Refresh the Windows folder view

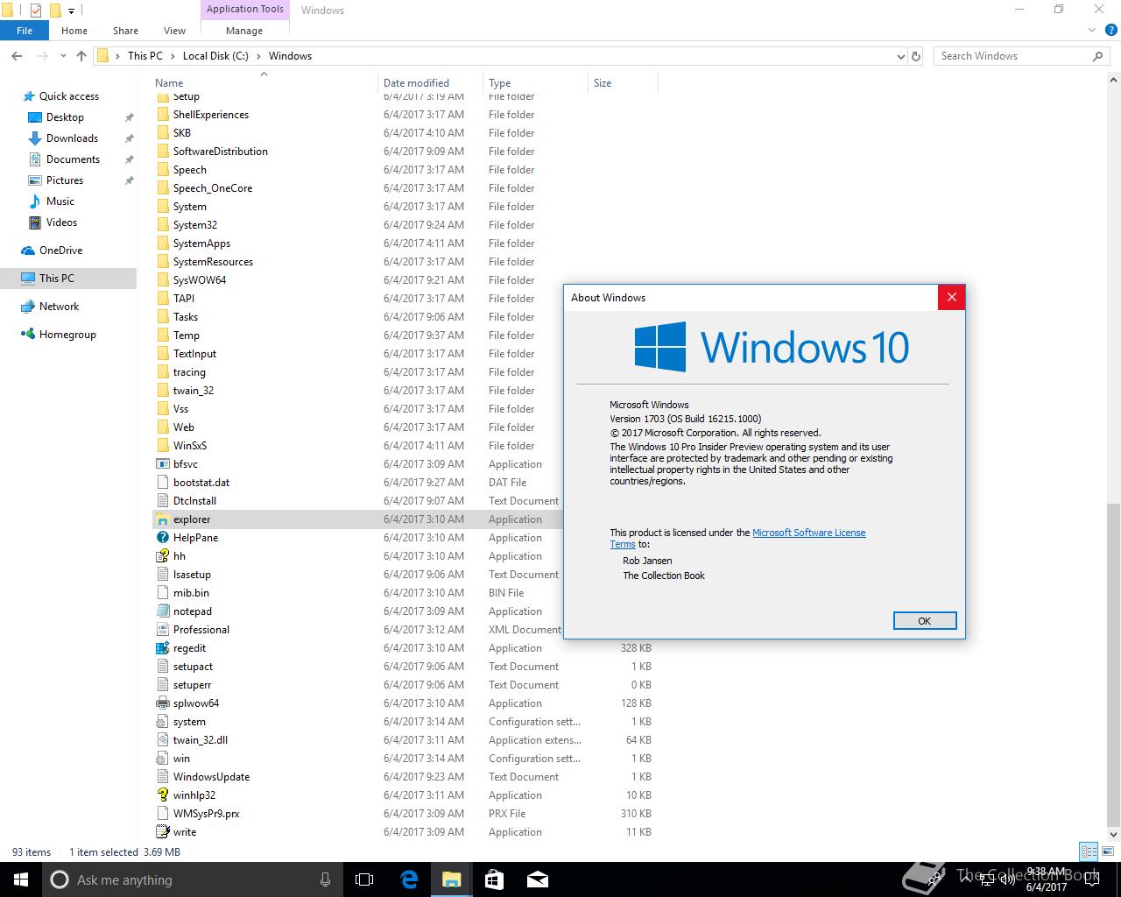pos(916,56)
